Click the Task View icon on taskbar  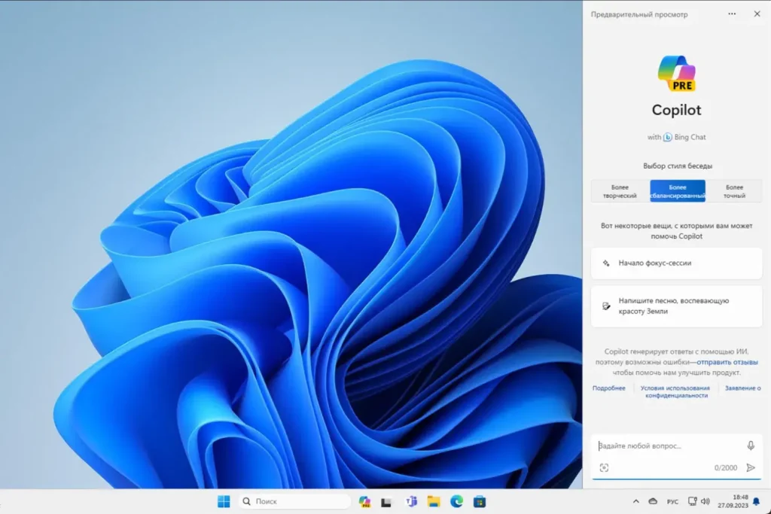pos(387,501)
